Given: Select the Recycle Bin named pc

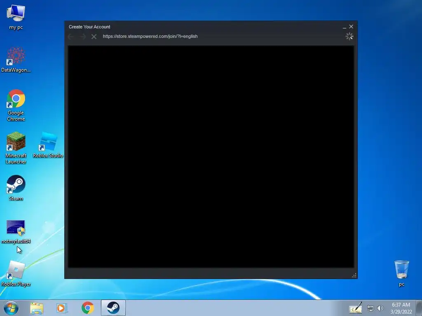Looking at the screenshot, I should click(401, 273).
